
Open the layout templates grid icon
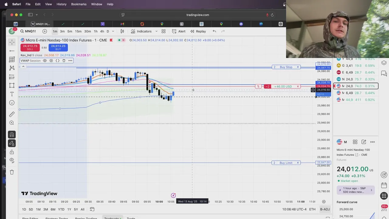click(164, 31)
